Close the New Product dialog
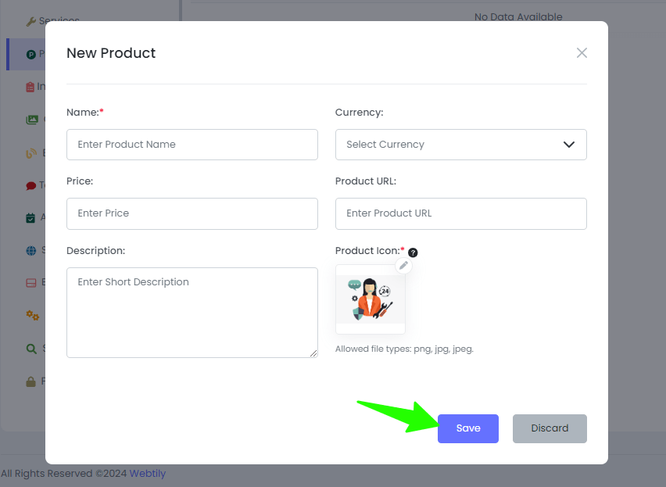This screenshot has width=666, height=487. coord(582,53)
